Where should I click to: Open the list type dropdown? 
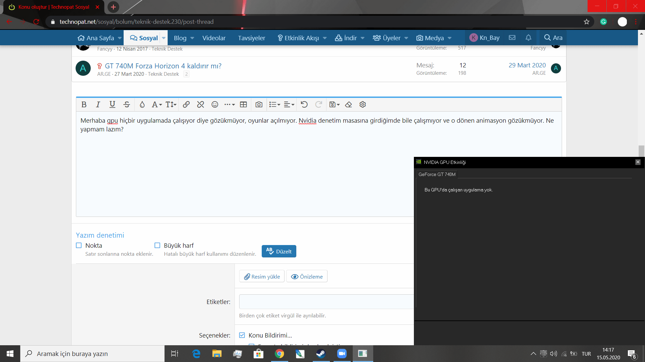274,105
